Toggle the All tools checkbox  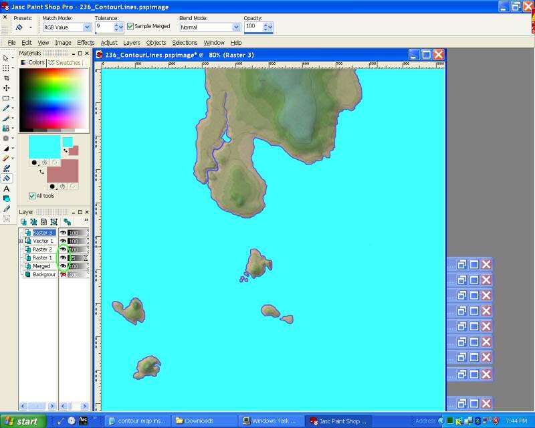pos(32,196)
